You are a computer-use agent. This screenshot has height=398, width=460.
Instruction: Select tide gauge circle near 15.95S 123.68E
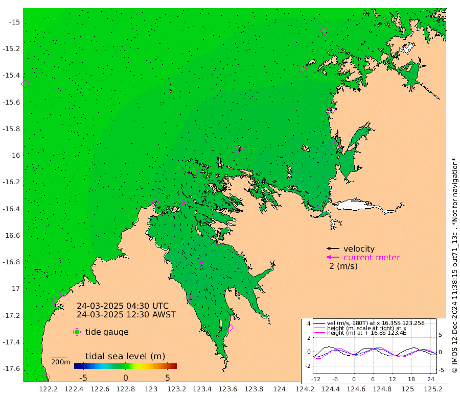pyautogui.click(x=239, y=149)
